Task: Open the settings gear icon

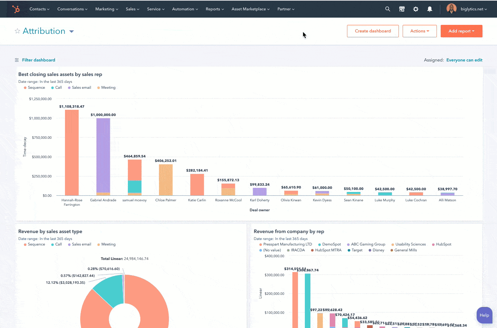Action: click(416, 9)
